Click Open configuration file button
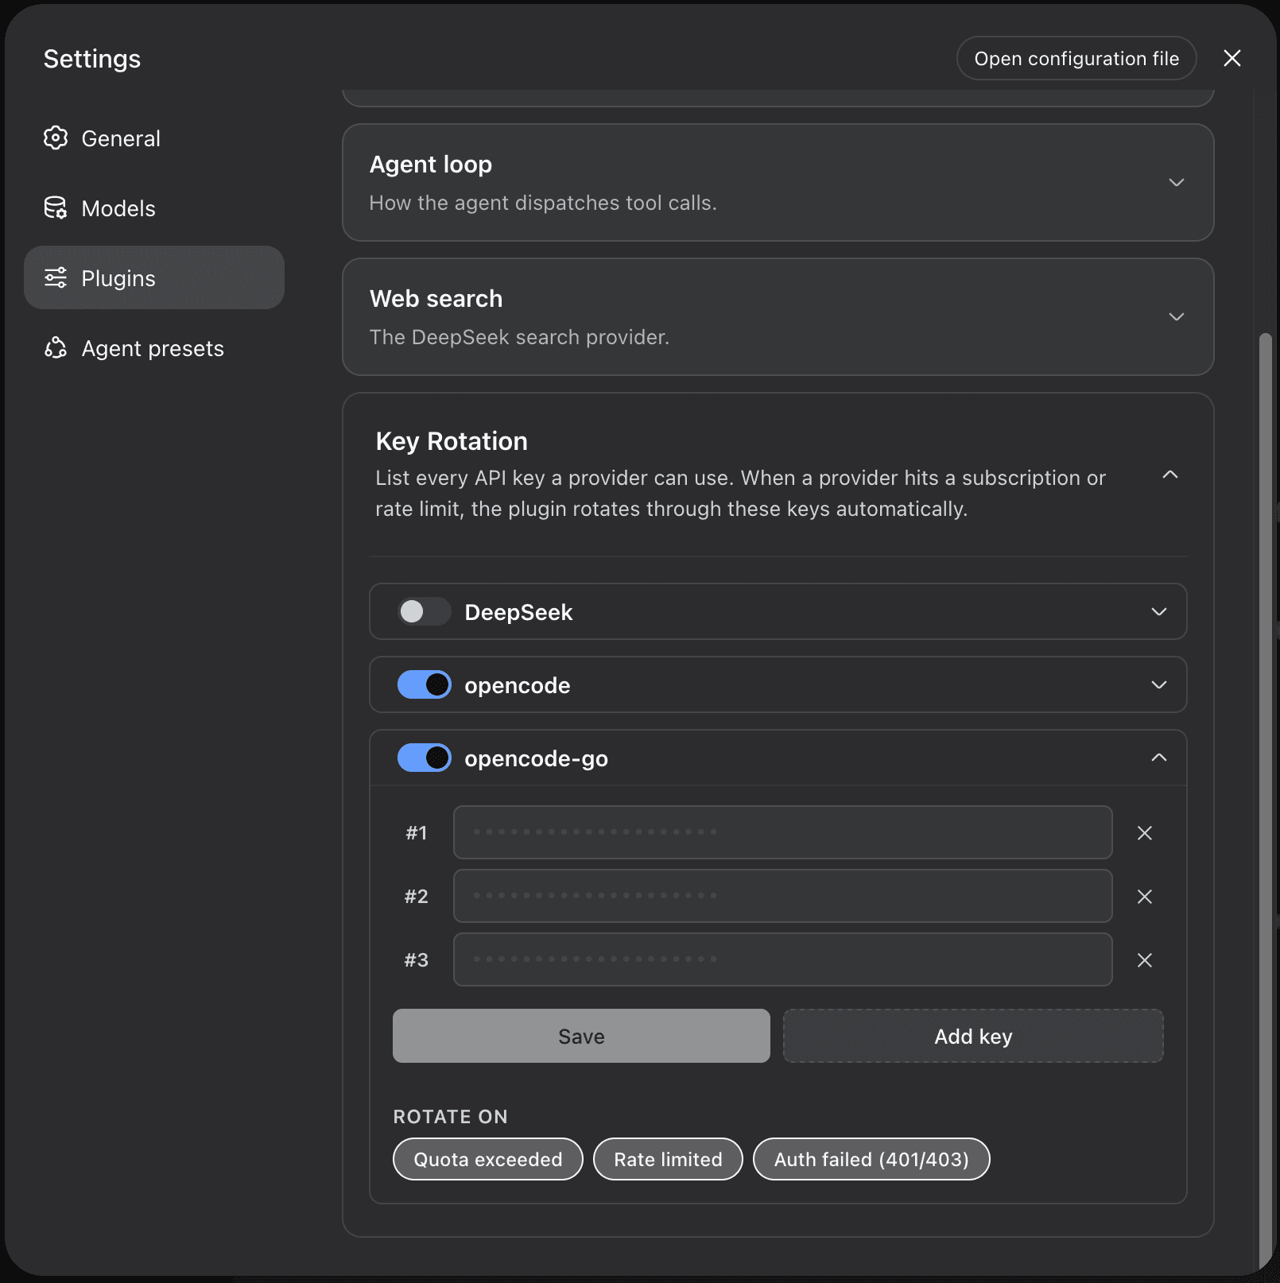This screenshot has height=1283, width=1280. [x=1076, y=58]
